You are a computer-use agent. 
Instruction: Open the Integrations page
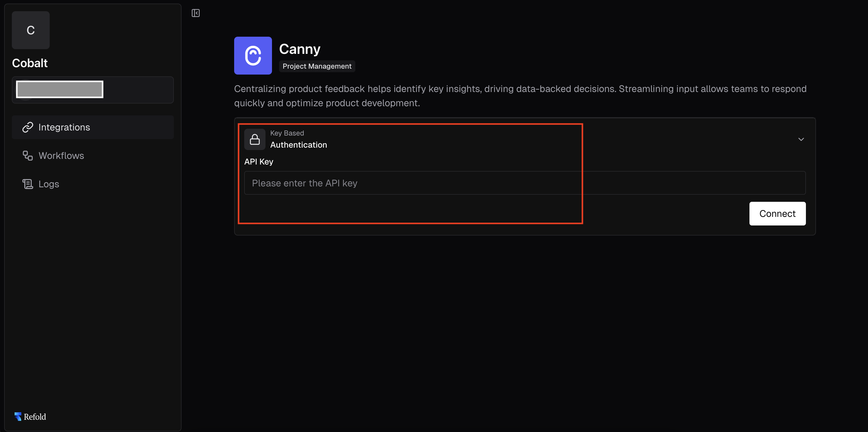[64, 127]
